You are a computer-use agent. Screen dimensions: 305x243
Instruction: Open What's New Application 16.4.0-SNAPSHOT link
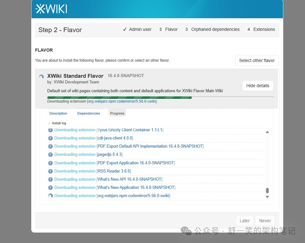coord(136,188)
